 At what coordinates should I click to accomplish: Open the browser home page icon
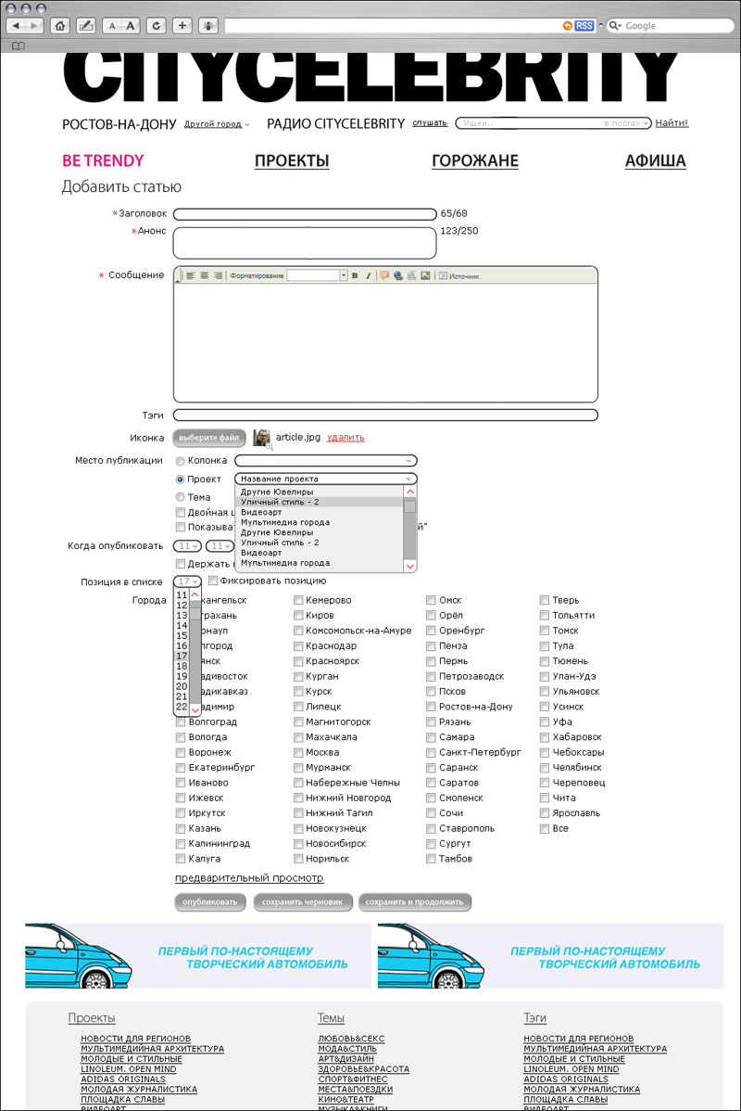coord(60,26)
